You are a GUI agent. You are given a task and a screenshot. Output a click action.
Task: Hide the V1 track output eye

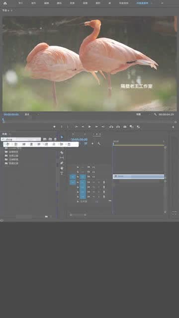tap(93, 177)
